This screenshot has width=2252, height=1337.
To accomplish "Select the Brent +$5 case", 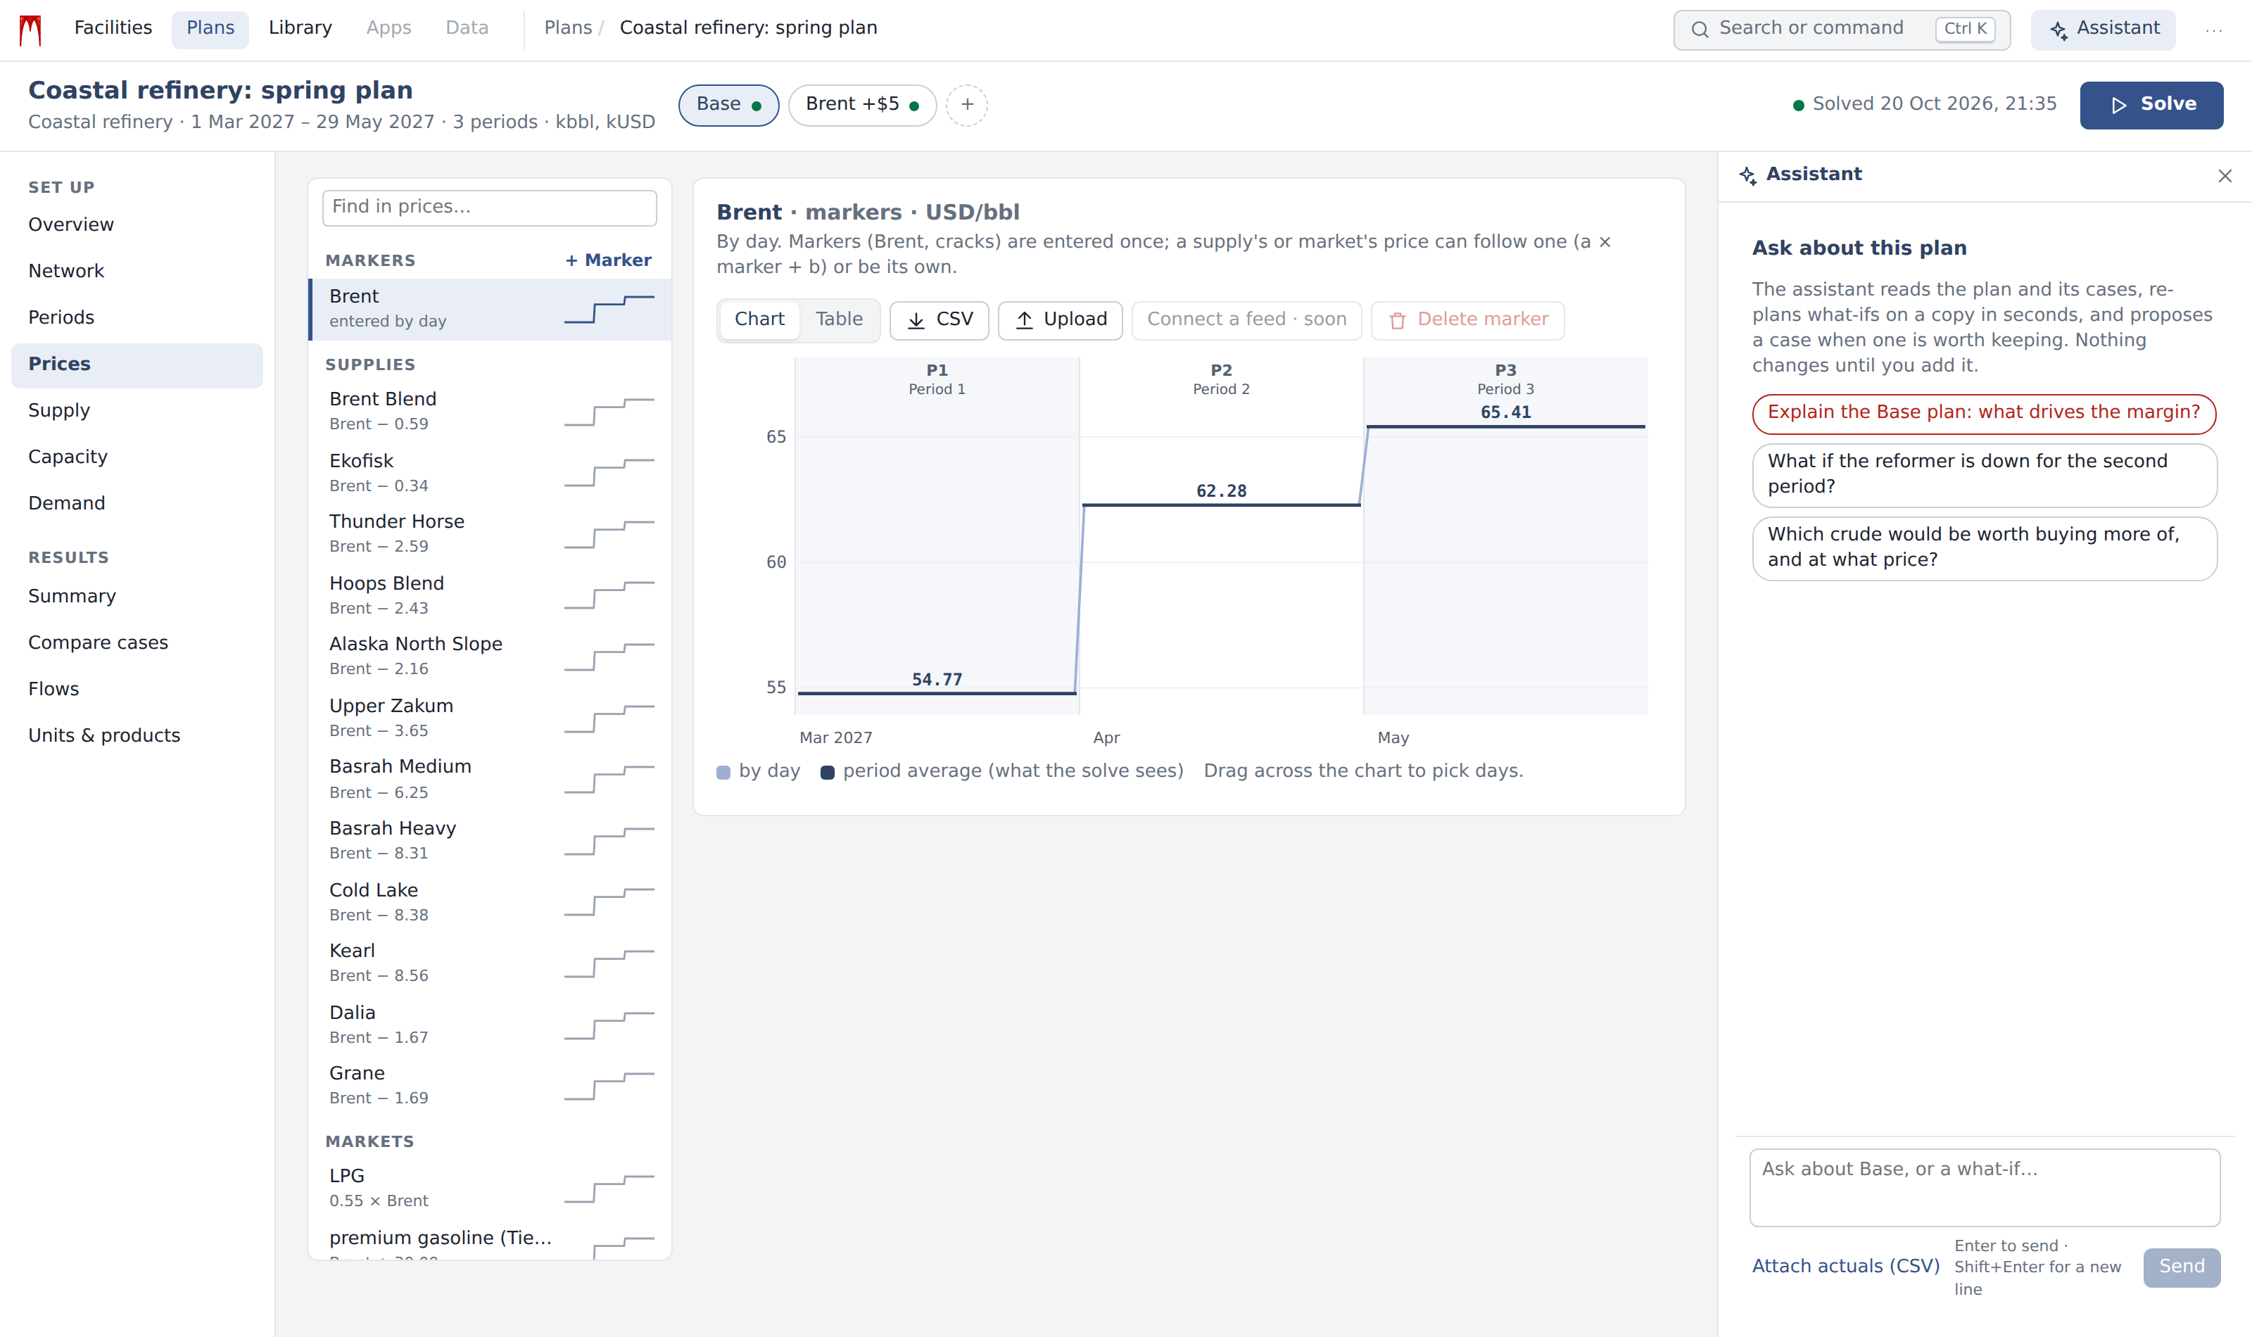I will coord(862,105).
